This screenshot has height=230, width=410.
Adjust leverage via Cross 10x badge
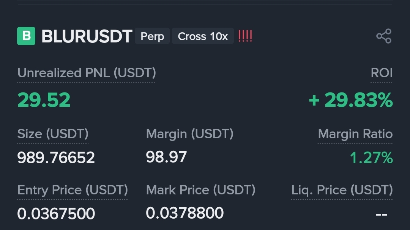tap(203, 36)
